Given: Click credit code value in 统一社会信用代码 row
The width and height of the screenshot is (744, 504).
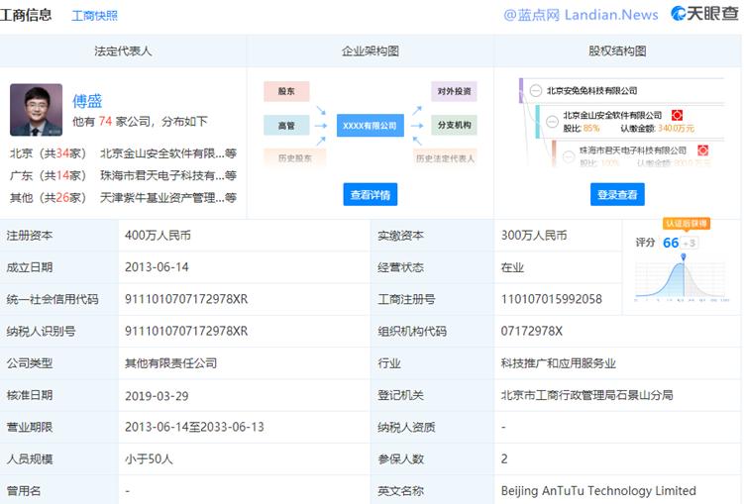Looking at the screenshot, I should [x=186, y=299].
